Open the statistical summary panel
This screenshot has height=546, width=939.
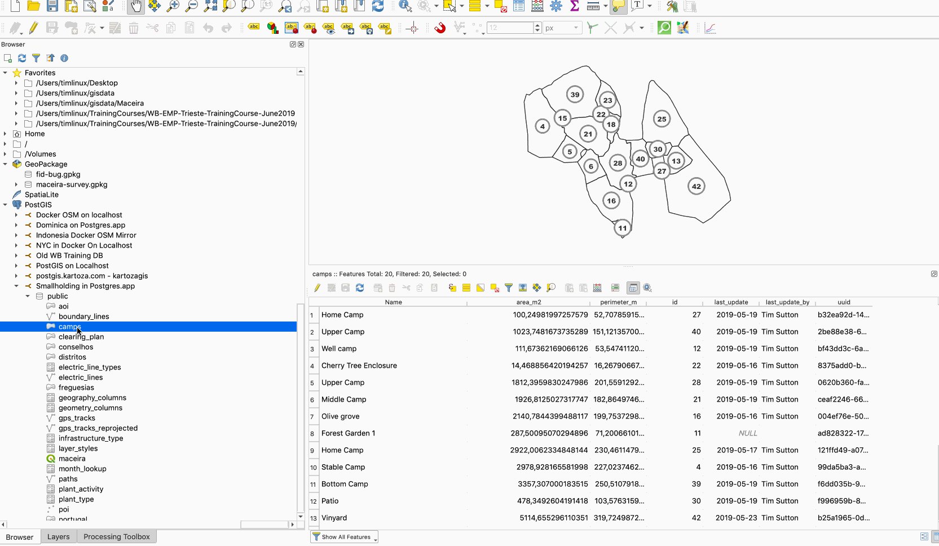click(574, 7)
